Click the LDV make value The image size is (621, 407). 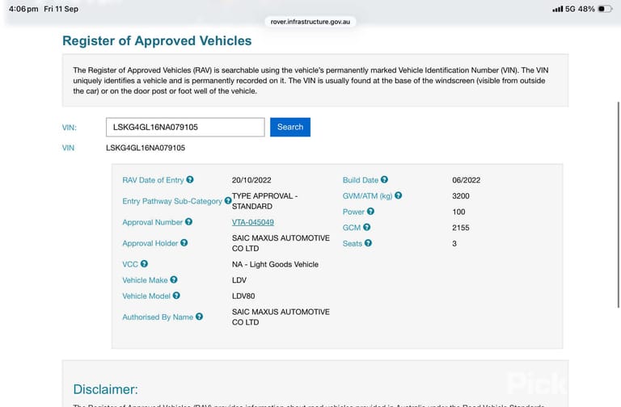[239, 280]
